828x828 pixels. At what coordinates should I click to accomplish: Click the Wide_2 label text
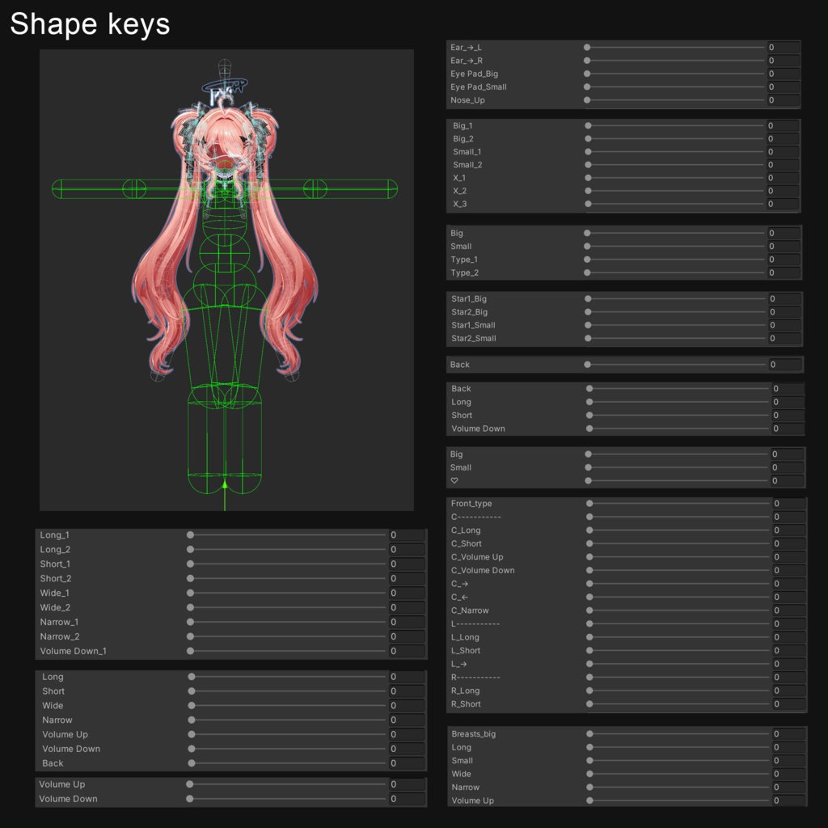click(x=55, y=608)
